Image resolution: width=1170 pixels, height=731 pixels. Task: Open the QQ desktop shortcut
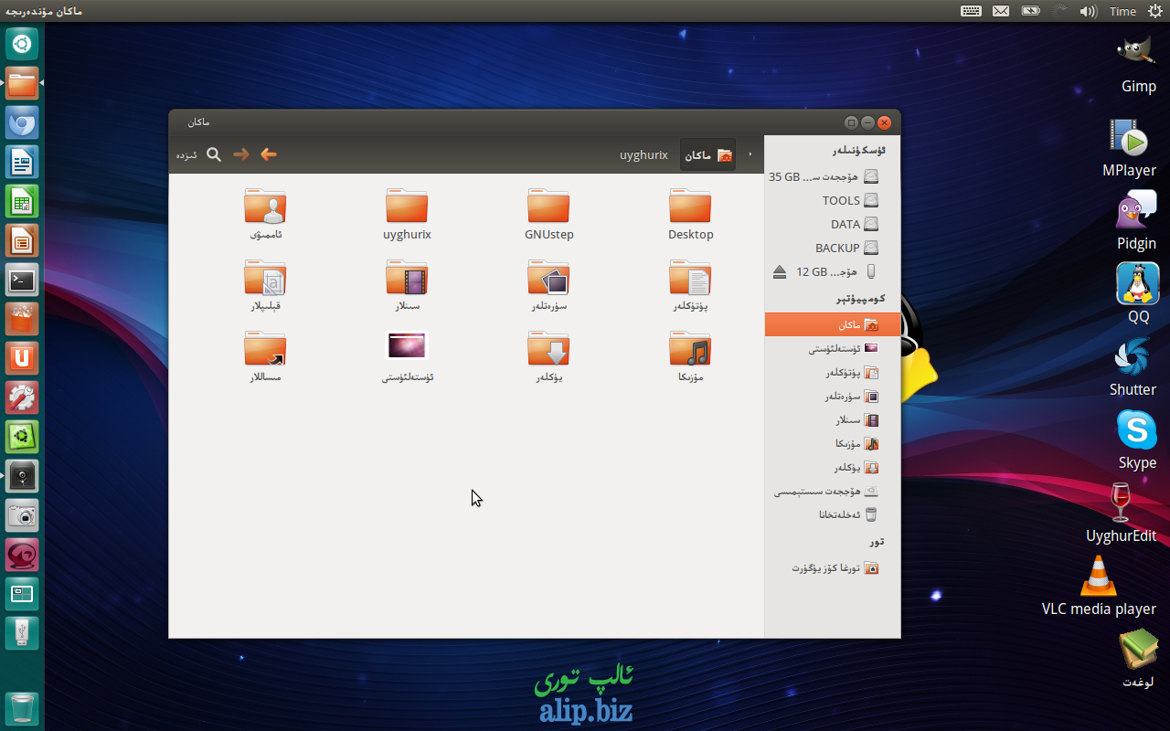click(x=1138, y=294)
